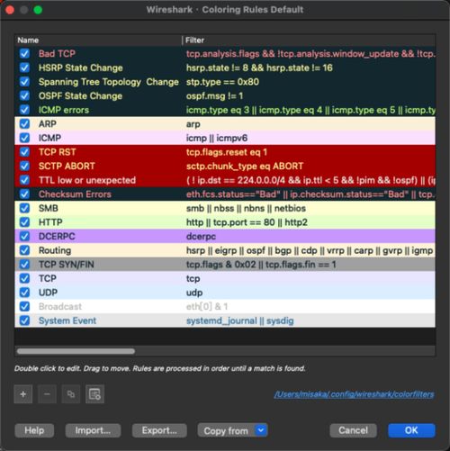Screen dimensions: 450x451
Task: Toggle the HTTP rule checkbox
Action: click(x=24, y=222)
